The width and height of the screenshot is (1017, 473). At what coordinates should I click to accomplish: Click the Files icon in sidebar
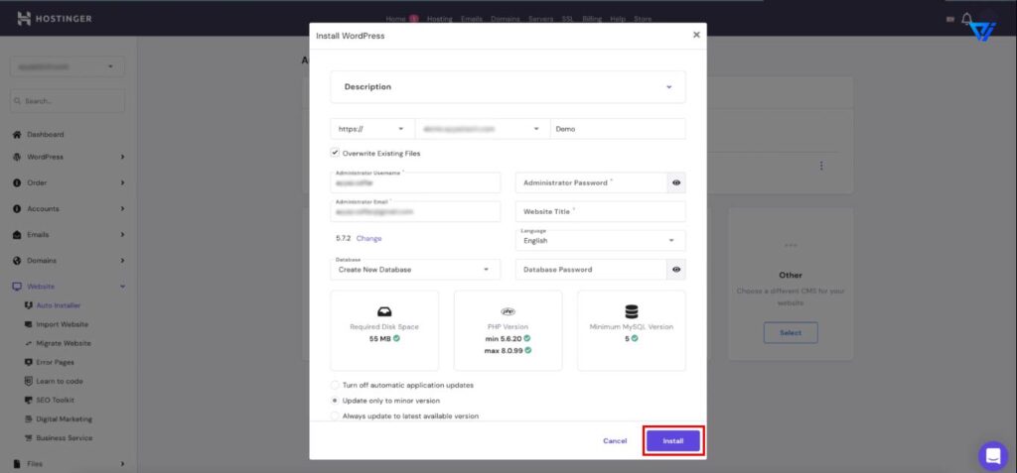(x=18, y=464)
